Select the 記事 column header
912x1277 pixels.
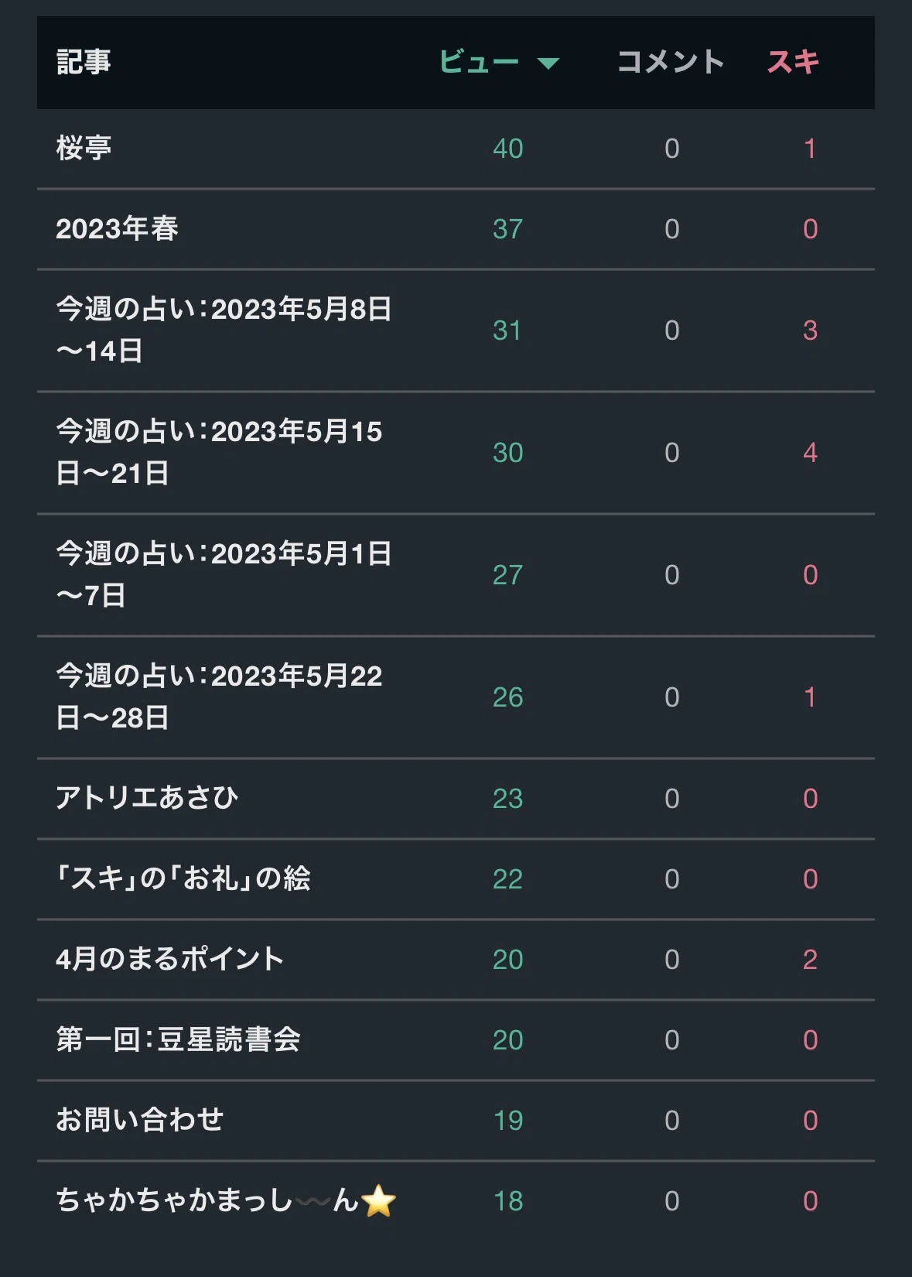click(84, 62)
